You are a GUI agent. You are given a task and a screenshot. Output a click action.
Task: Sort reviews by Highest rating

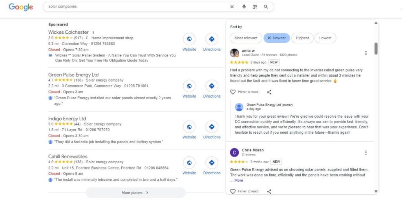click(303, 38)
